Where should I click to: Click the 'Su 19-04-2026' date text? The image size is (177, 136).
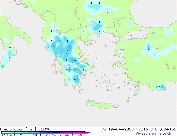pos(118,129)
